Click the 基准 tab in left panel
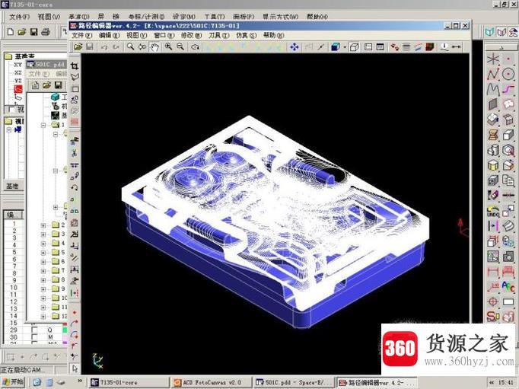This screenshot has width=519, height=389. tap(13, 186)
